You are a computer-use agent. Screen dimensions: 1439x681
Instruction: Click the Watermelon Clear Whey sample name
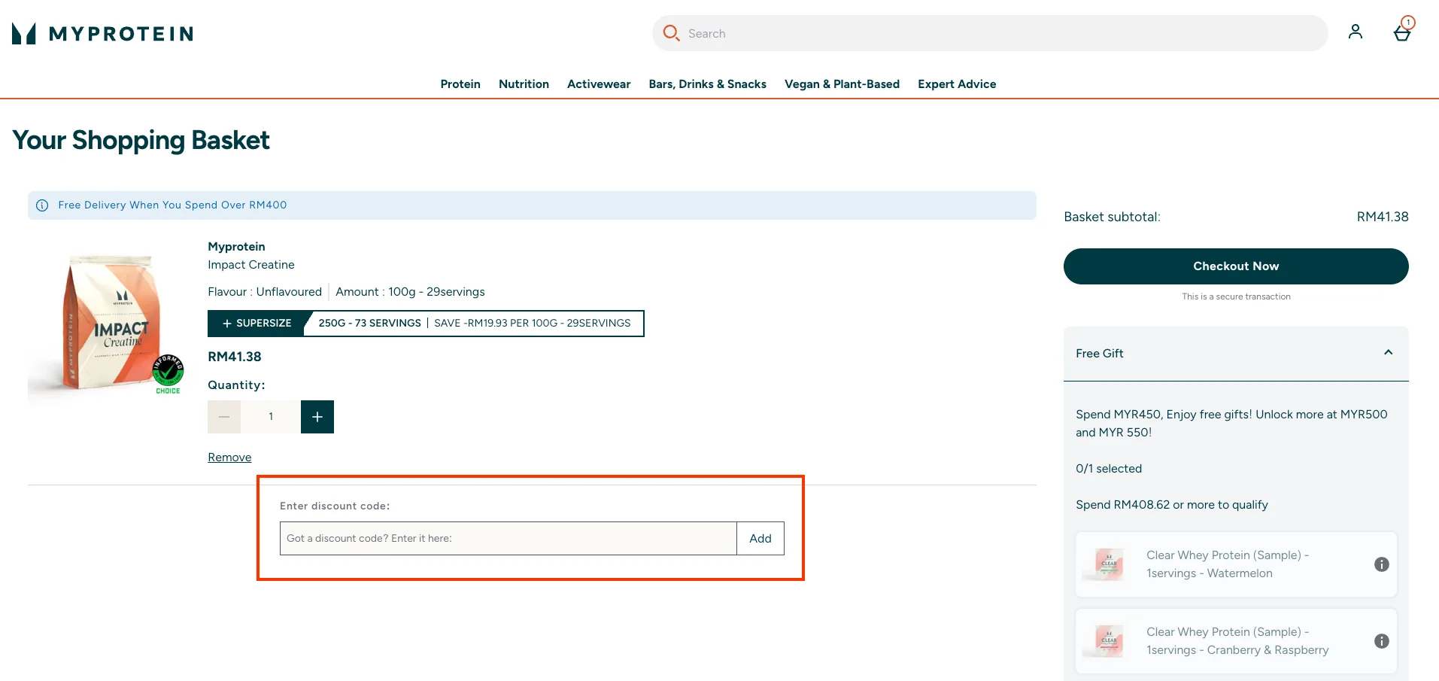1228,564
